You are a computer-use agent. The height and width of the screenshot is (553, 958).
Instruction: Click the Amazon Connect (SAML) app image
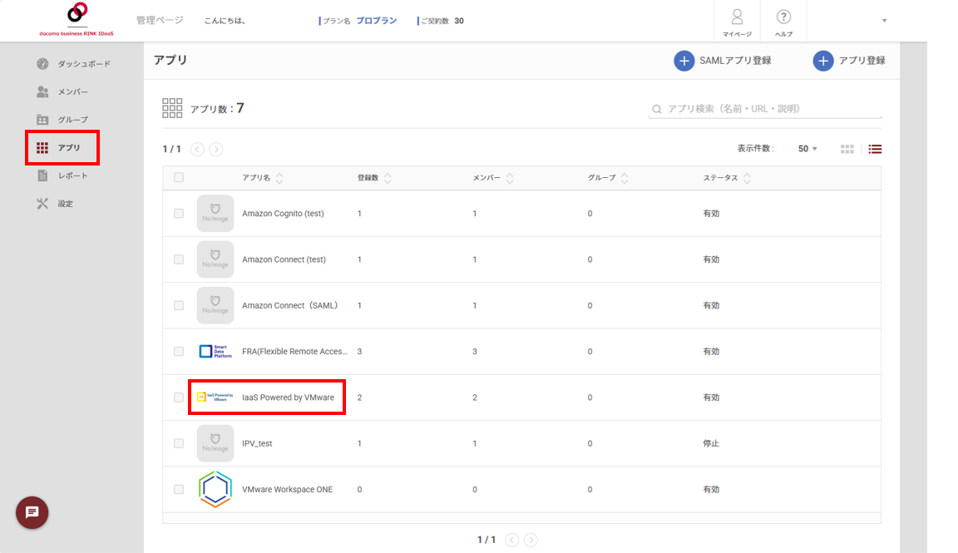click(215, 305)
